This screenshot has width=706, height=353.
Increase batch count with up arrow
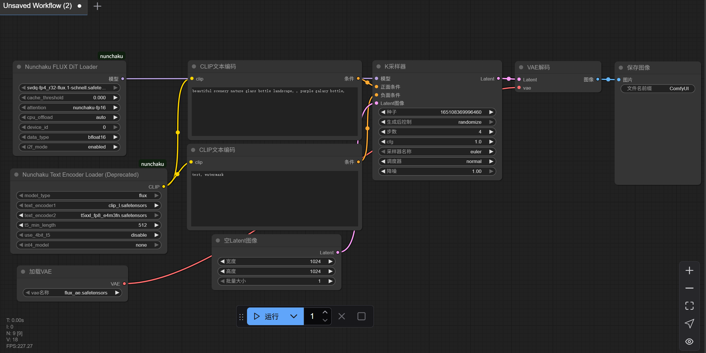[325, 312]
